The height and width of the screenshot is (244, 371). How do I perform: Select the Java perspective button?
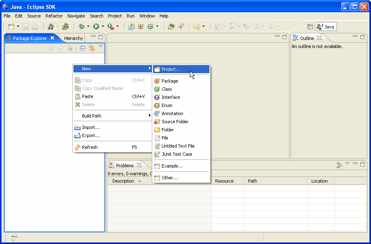326,26
